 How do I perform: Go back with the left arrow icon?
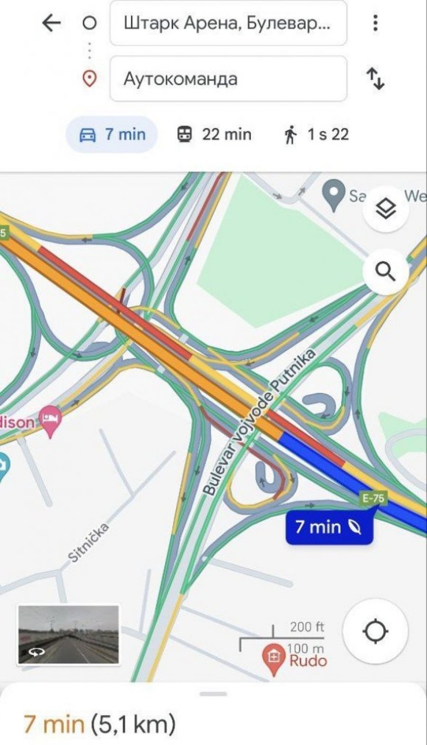coord(51,22)
